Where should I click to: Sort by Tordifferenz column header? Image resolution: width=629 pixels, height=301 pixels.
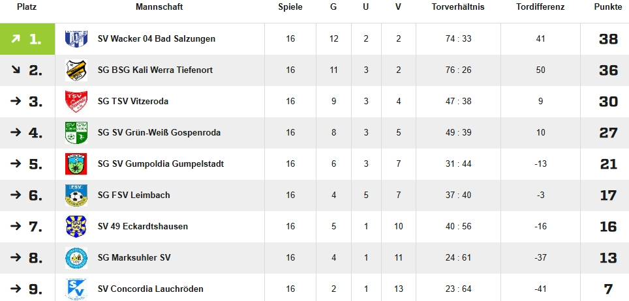tap(540, 7)
